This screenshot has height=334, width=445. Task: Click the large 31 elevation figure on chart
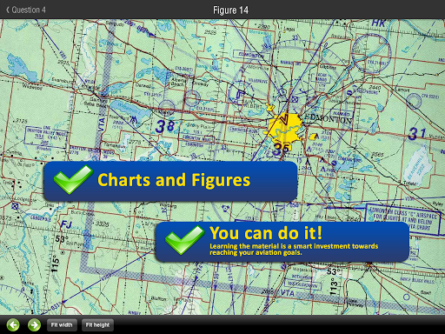click(417, 134)
